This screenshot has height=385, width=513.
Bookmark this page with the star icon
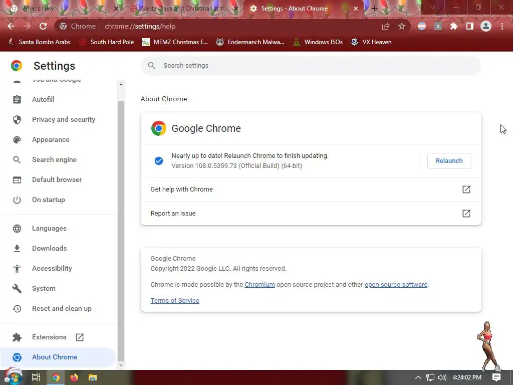pos(402,26)
